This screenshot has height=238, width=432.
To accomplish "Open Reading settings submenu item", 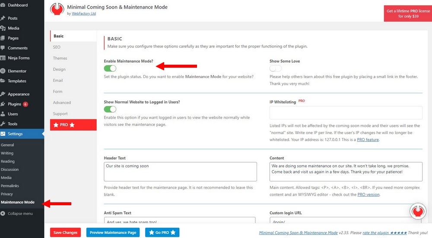I will [8, 161].
